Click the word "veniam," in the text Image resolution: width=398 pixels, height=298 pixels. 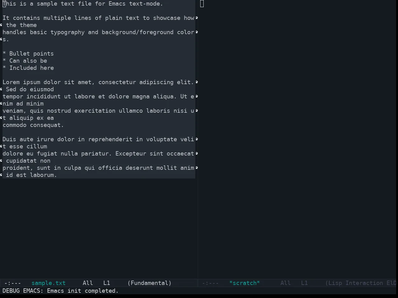click(x=15, y=111)
